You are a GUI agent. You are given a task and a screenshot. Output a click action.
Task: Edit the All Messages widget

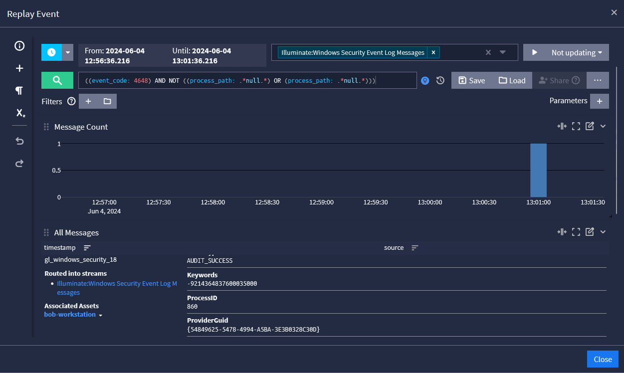pos(590,232)
